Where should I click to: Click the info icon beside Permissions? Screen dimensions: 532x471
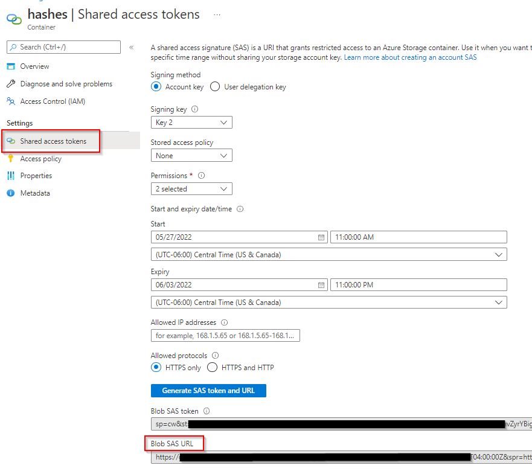tap(201, 176)
